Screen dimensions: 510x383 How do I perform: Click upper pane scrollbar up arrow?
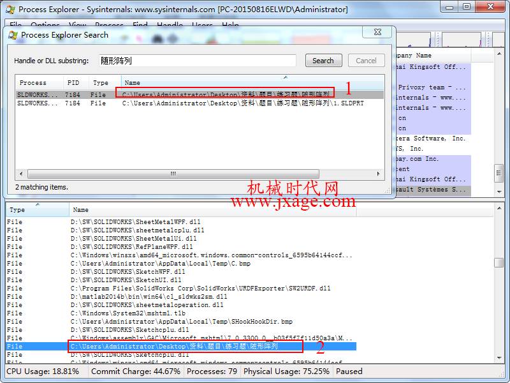[x=499, y=54]
